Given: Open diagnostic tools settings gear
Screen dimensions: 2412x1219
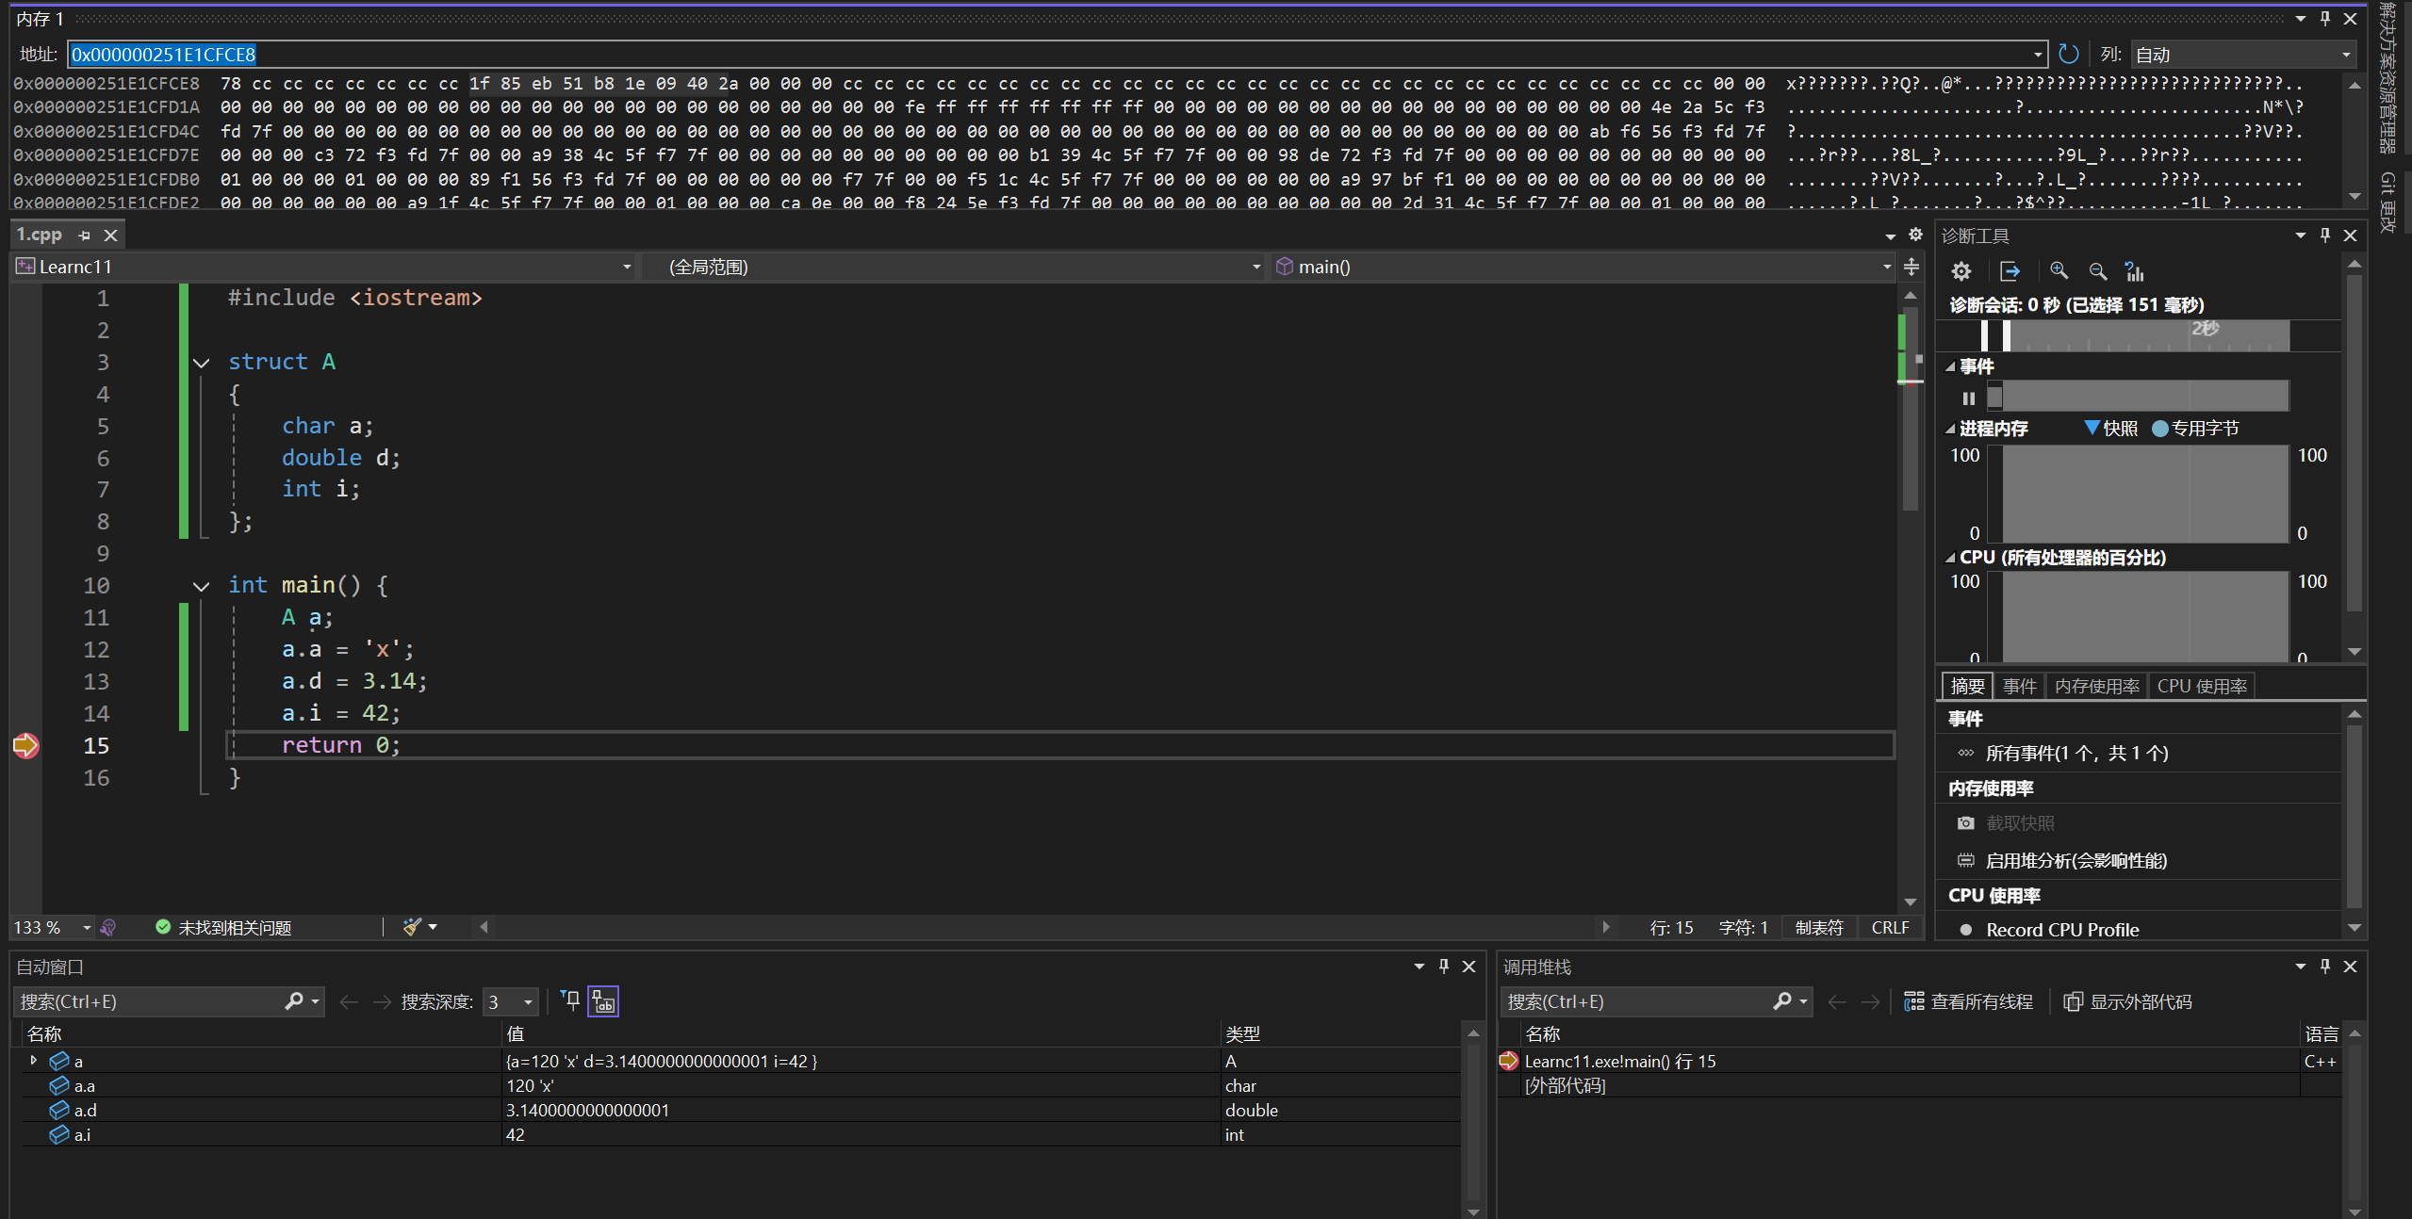Looking at the screenshot, I should point(1961,272).
